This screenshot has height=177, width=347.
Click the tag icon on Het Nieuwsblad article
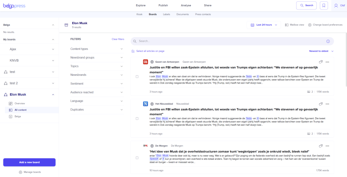tap(320, 104)
